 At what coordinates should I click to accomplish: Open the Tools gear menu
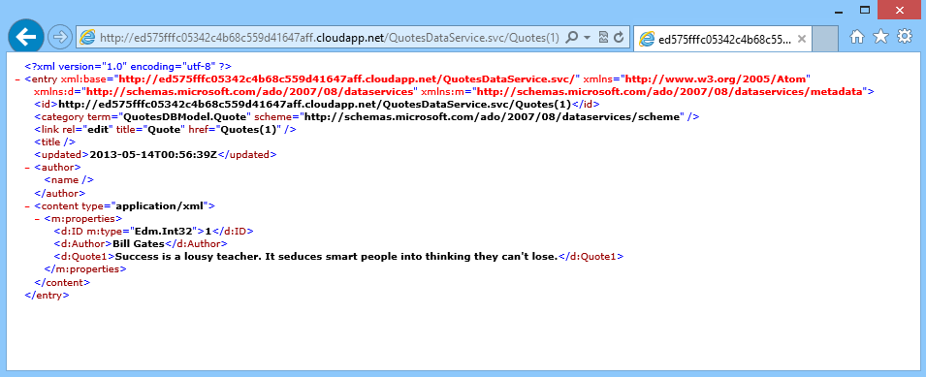coord(904,37)
